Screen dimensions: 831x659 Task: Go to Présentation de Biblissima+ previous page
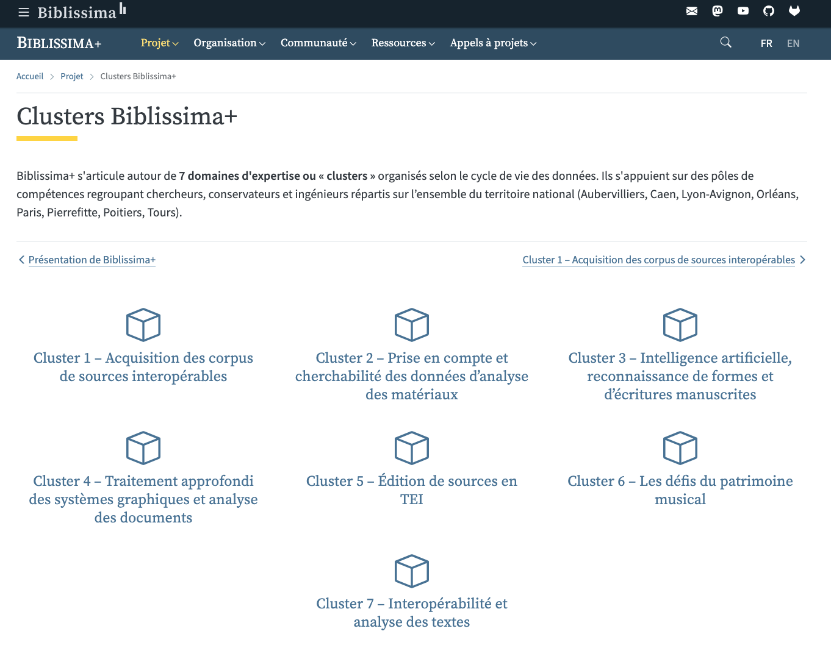pos(92,260)
